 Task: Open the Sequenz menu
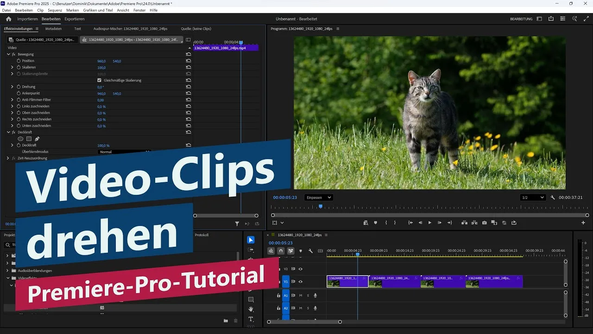(55, 10)
